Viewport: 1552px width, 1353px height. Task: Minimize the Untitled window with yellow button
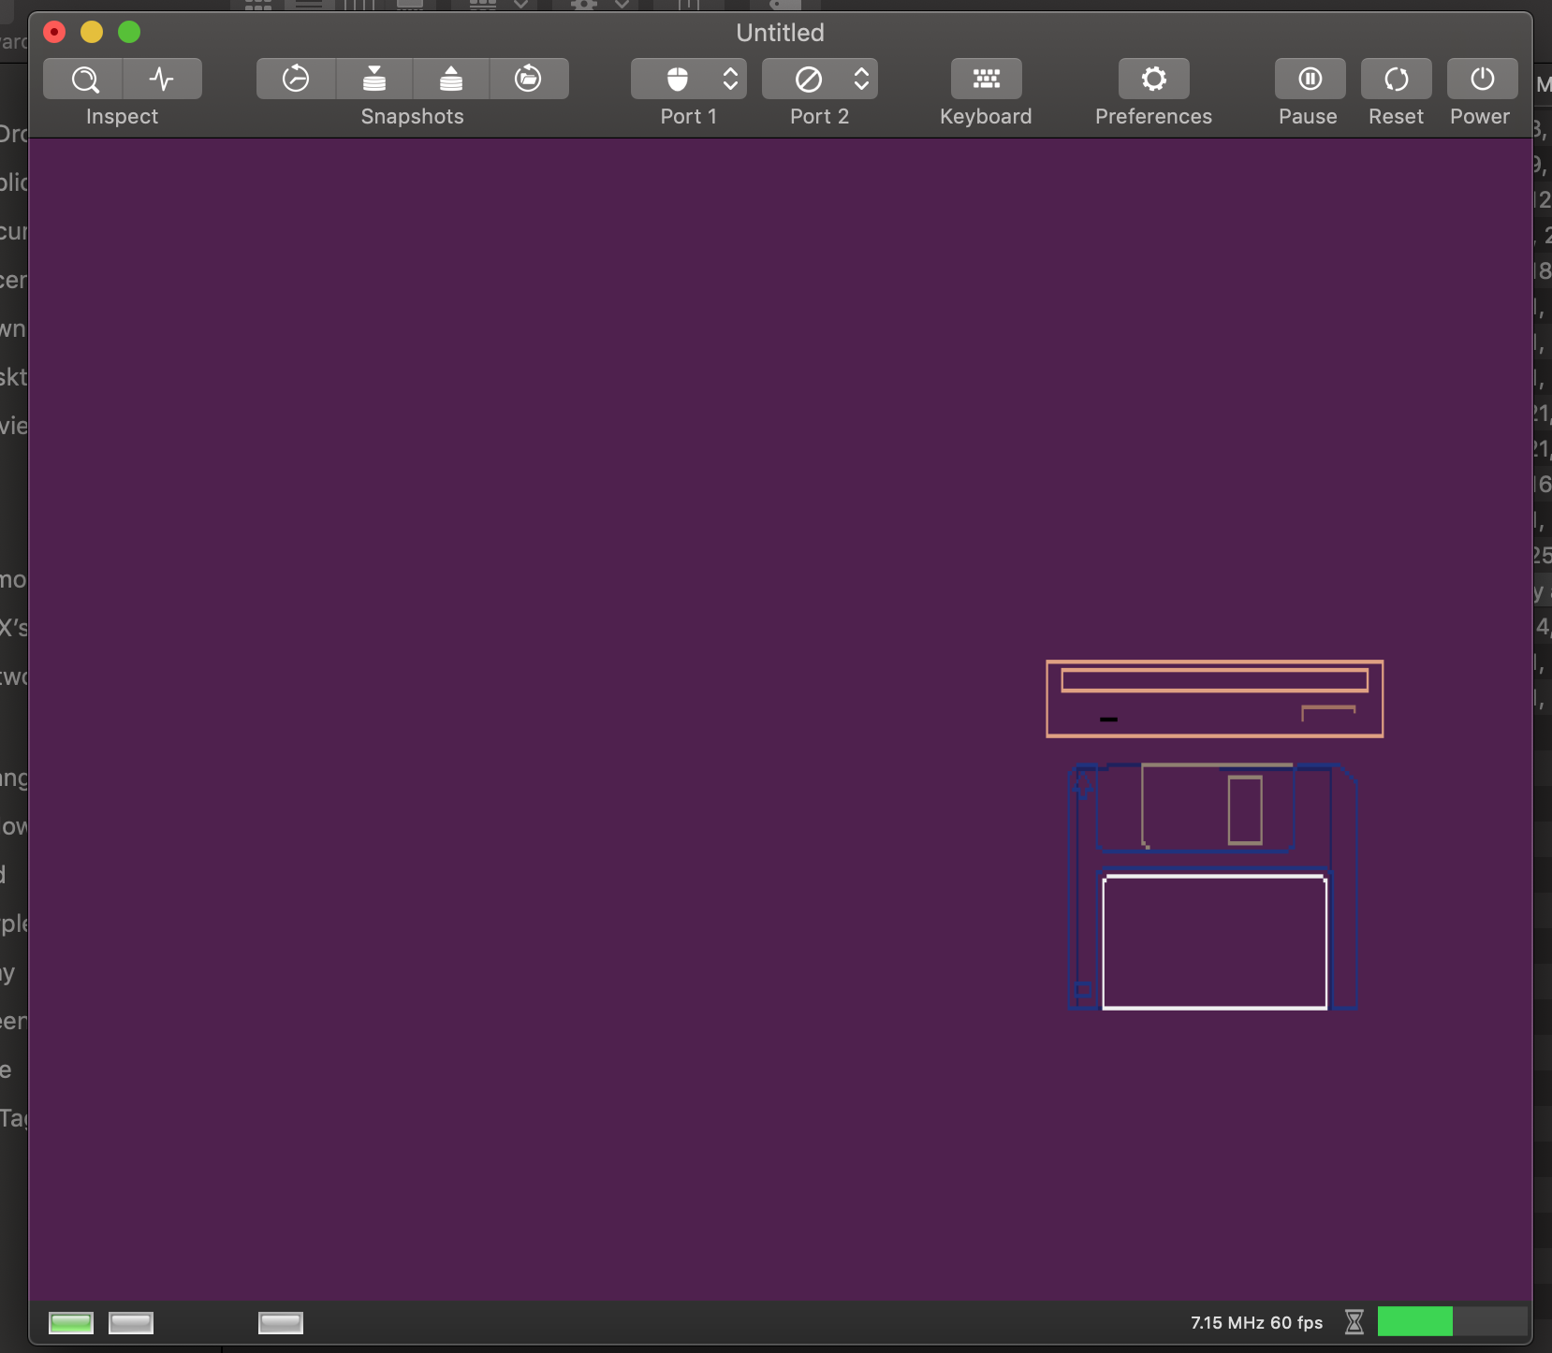tap(92, 33)
